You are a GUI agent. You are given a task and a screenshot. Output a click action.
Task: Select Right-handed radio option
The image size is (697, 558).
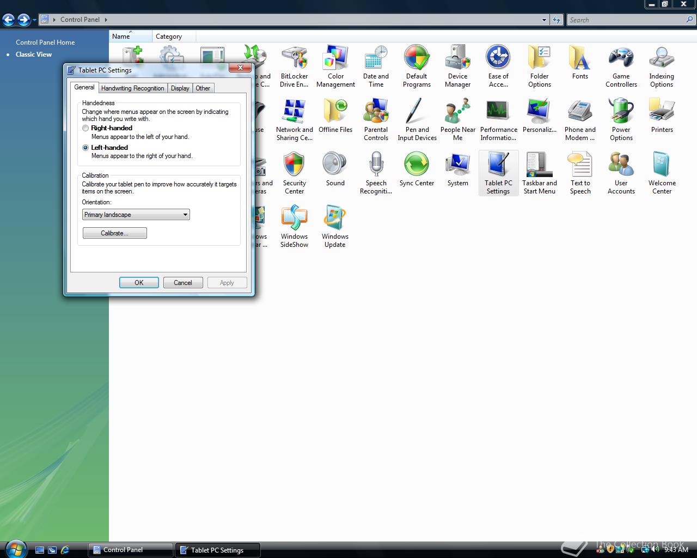[85, 128]
